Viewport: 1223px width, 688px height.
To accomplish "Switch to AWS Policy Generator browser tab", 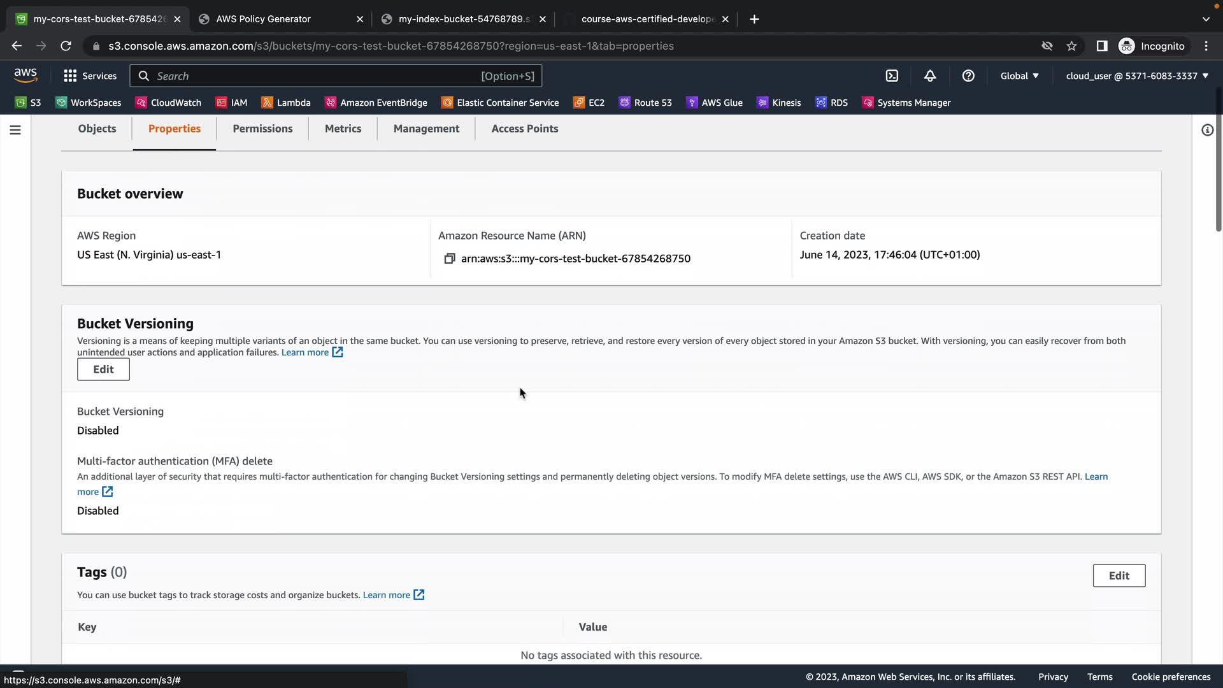I will pos(263,19).
